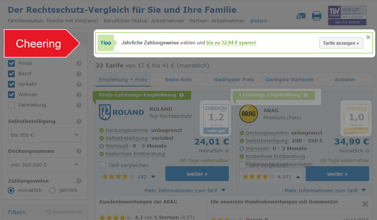Click the Selbstbeteiligung help question mark
The width and height of the screenshot is (377, 220).
click(79, 121)
